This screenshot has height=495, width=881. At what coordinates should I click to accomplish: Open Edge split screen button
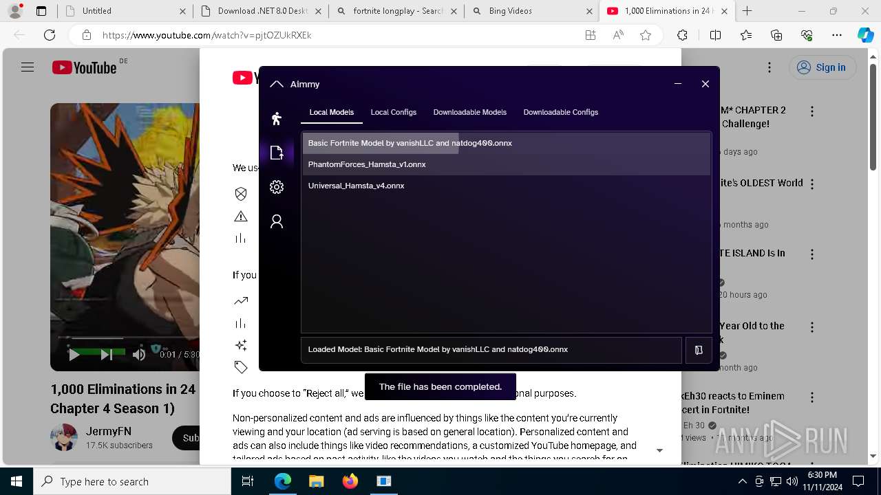(x=715, y=35)
